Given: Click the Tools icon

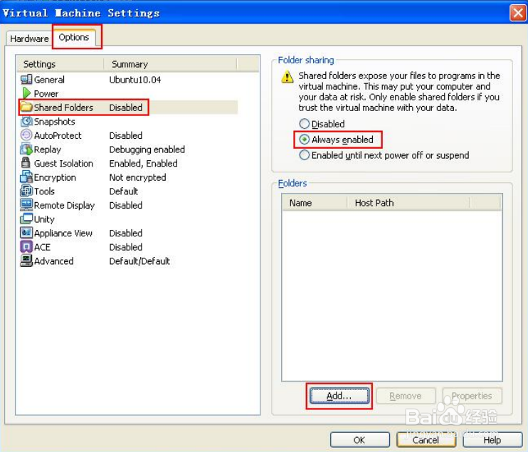Looking at the screenshot, I should pyautogui.click(x=26, y=191).
